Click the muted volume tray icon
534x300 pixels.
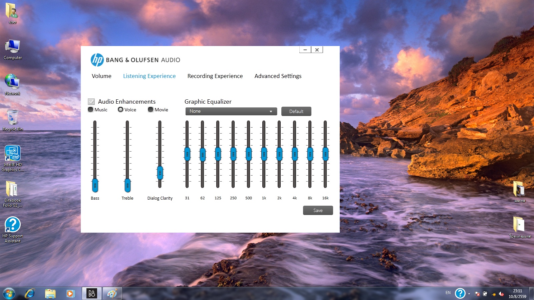[x=501, y=294]
